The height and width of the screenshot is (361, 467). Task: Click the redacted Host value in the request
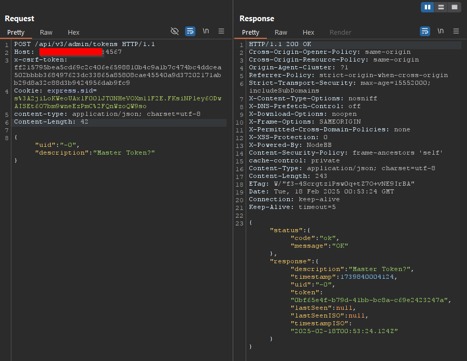71,52
